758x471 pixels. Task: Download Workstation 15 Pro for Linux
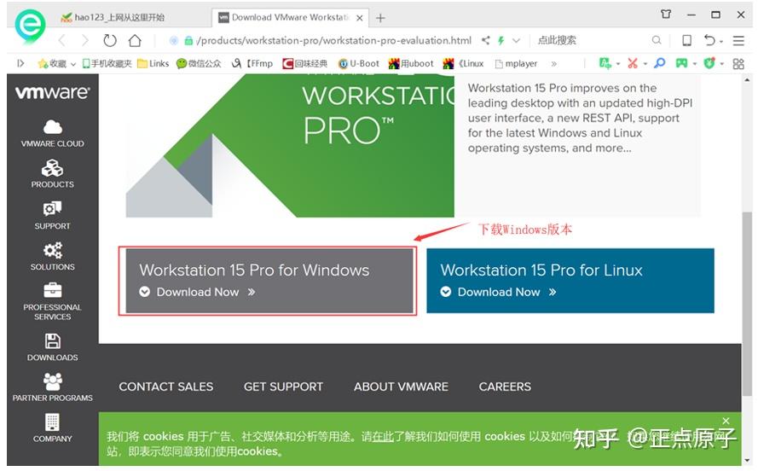[570, 281]
